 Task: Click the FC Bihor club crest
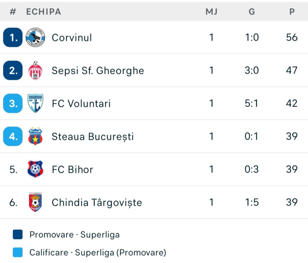point(35,169)
